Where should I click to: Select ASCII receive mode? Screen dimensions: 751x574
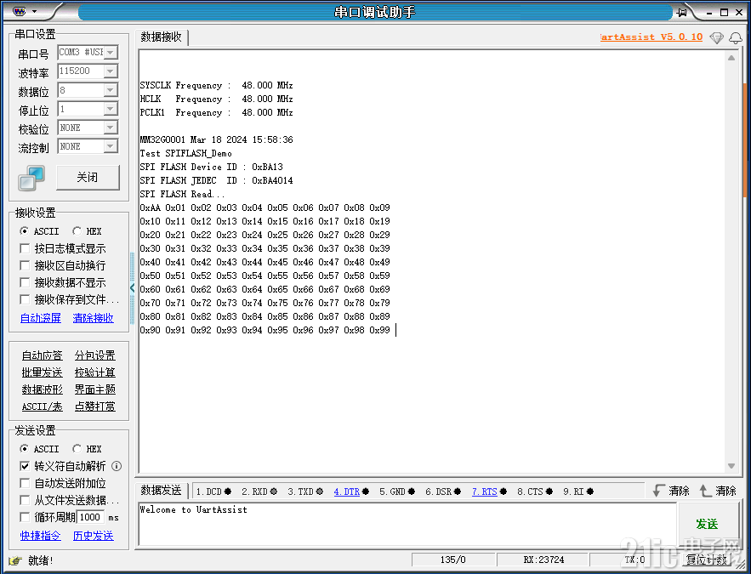[x=24, y=231]
